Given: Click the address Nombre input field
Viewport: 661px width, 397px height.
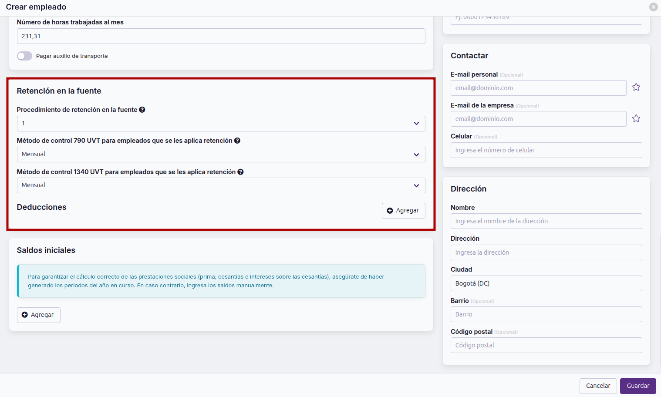Looking at the screenshot, I should 546,221.
